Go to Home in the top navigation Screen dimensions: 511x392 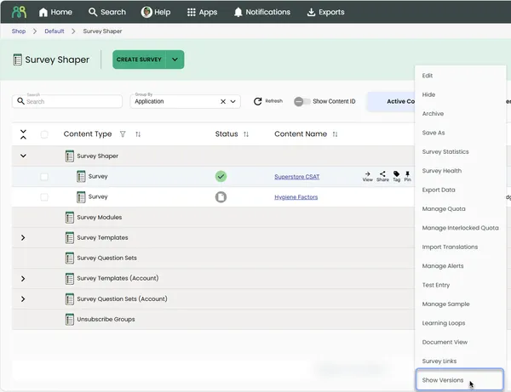(55, 12)
